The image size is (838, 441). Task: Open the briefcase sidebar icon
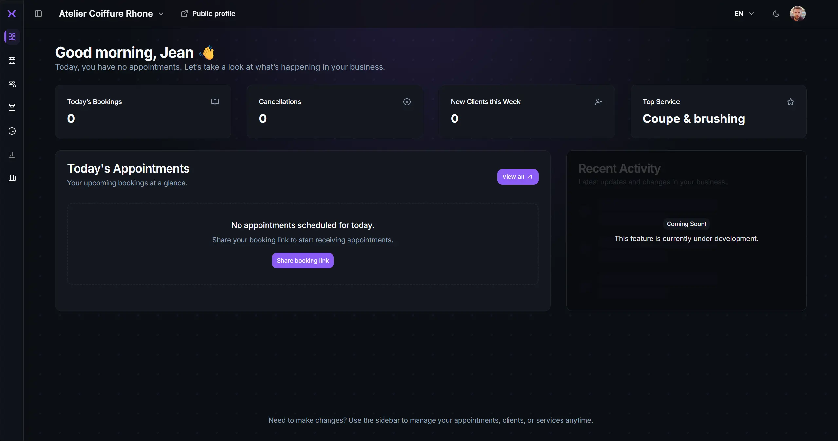coord(12,178)
